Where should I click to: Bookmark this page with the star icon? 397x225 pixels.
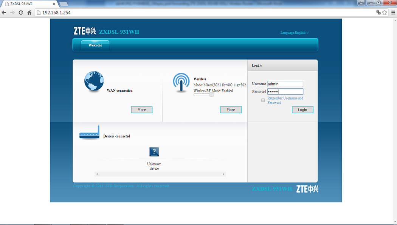385,12
